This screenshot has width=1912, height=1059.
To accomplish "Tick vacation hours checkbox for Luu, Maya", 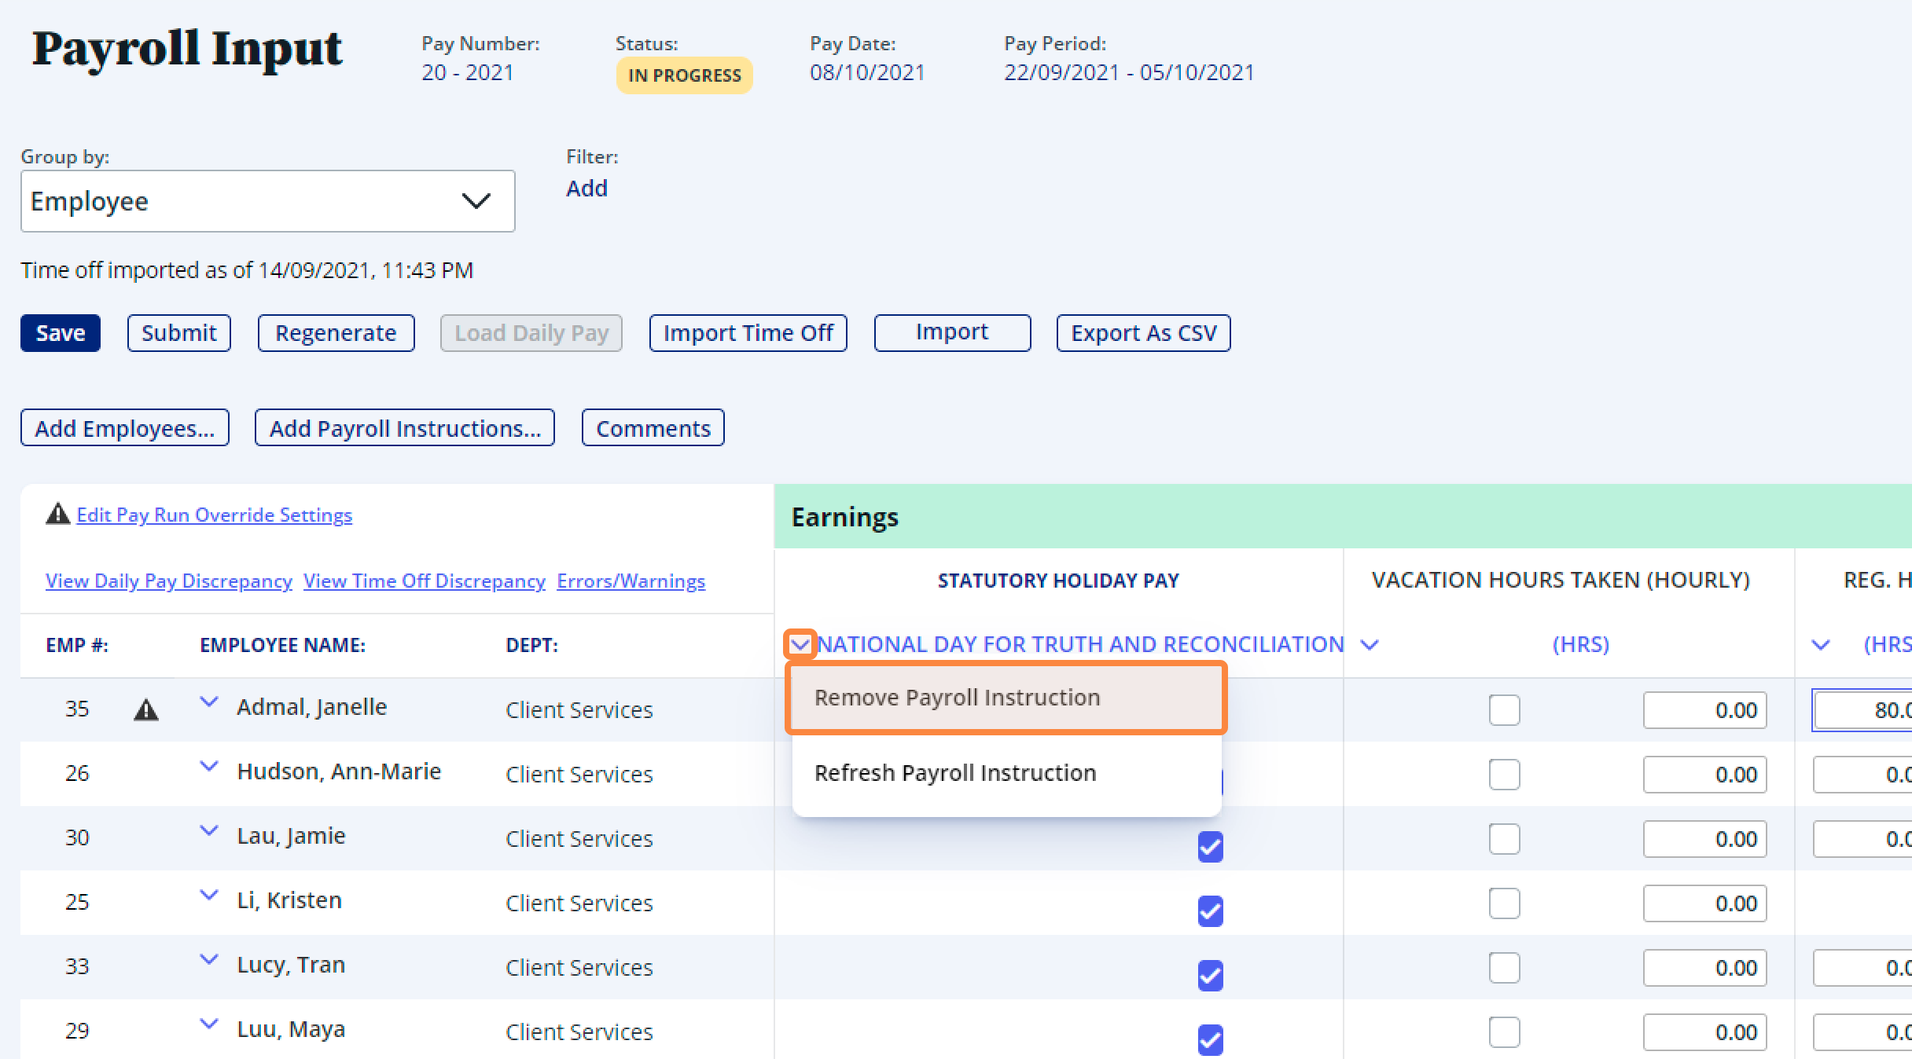I will [1504, 1032].
